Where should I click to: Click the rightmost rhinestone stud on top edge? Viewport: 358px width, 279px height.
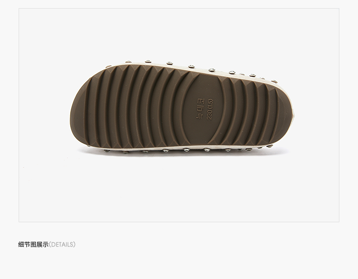coord(274,81)
